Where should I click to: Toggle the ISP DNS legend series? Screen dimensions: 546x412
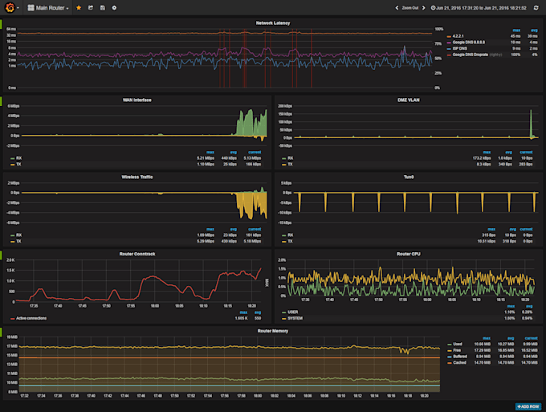[x=459, y=49]
